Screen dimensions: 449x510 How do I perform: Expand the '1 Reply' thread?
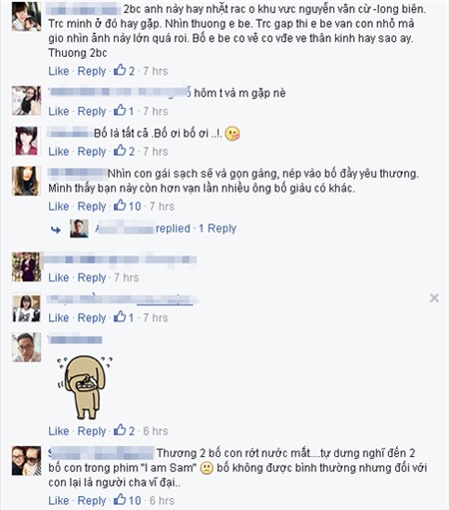click(x=218, y=229)
